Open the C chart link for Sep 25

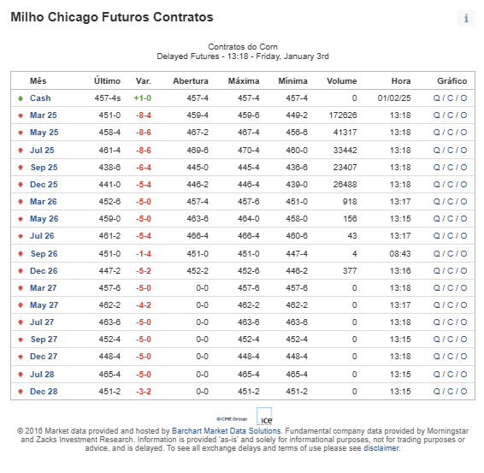450,168
